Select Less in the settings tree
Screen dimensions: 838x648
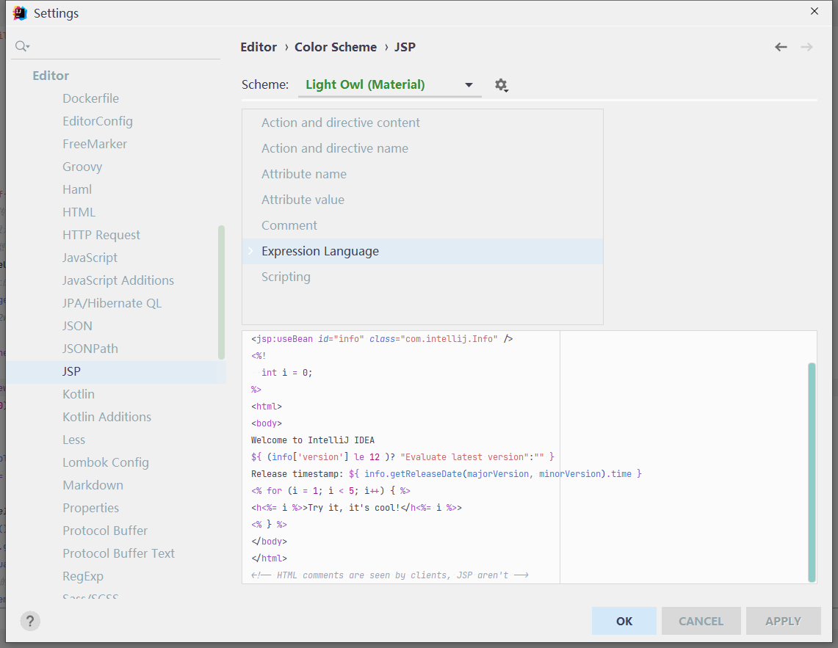(73, 440)
